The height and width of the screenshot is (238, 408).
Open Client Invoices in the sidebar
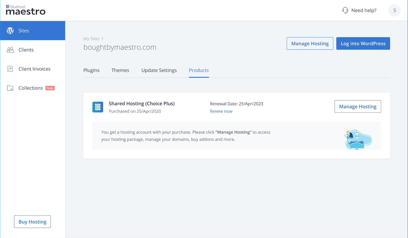click(x=33, y=69)
